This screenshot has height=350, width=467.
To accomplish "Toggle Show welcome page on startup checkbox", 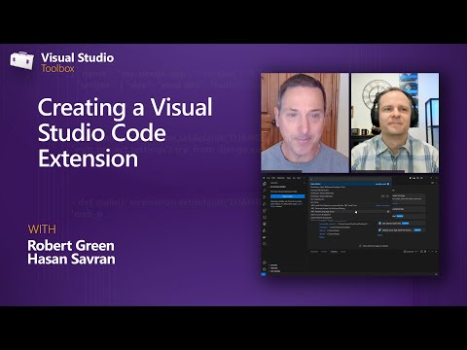I will (360, 246).
